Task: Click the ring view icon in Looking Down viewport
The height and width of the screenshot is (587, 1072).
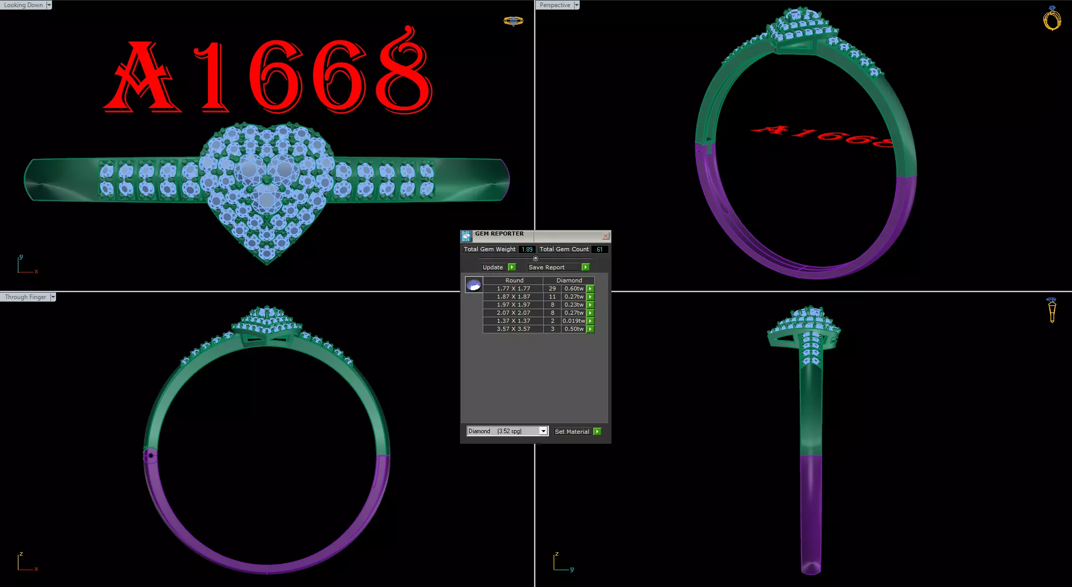Action: pyautogui.click(x=514, y=21)
